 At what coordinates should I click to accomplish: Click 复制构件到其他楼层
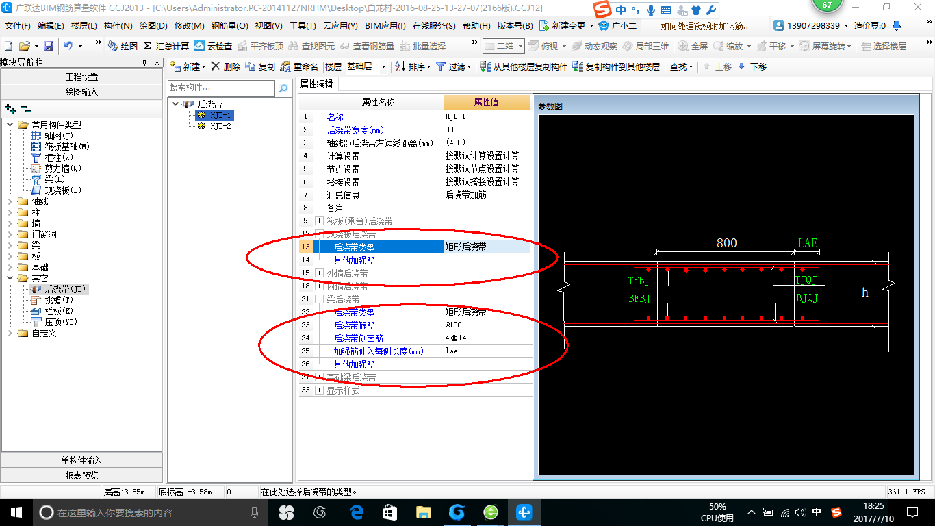[x=616, y=66]
